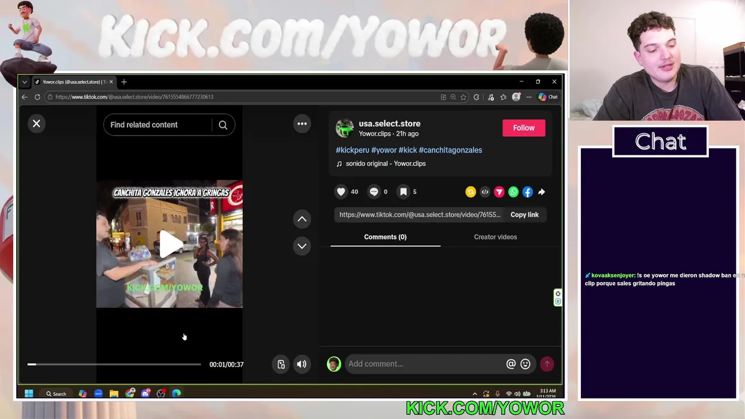Open the #canchitagonzales hashtag
Viewport: 745px width, 419px height.
pos(450,150)
